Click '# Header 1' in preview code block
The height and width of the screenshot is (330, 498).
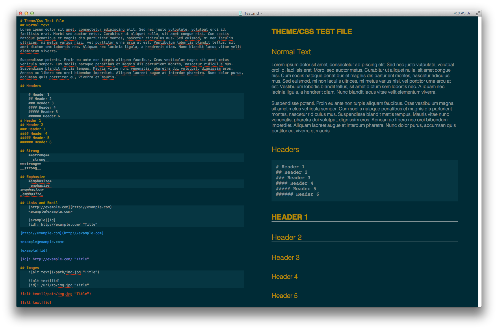click(x=290, y=167)
